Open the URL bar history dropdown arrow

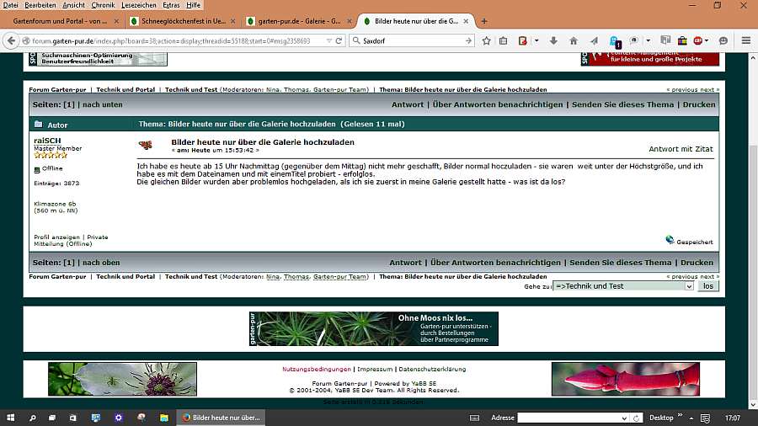tap(326, 40)
